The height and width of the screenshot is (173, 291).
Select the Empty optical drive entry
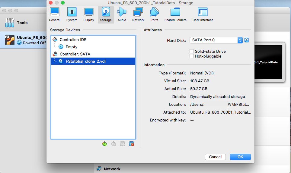point(72,47)
